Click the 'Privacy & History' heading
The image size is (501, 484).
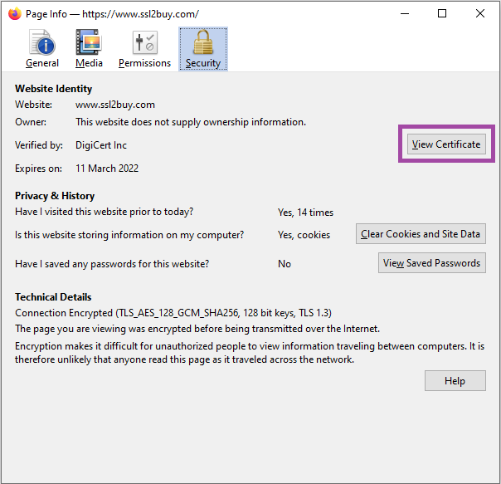click(x=55, y=196)
